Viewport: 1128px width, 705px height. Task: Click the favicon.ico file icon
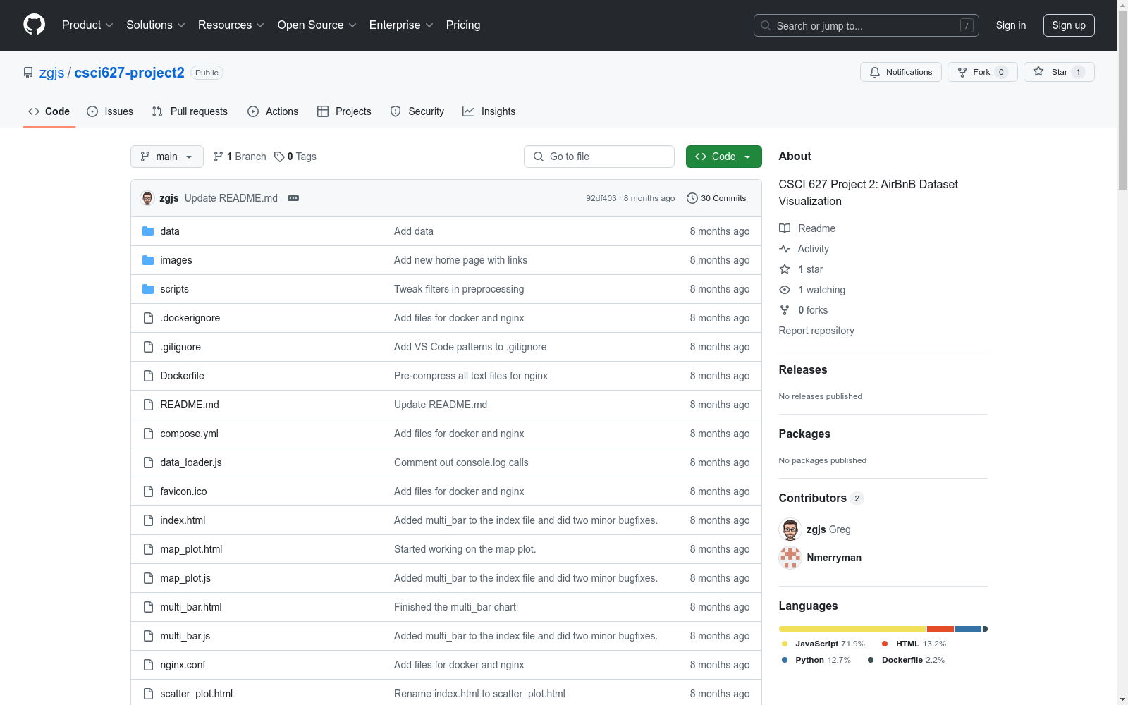(148, 491)
